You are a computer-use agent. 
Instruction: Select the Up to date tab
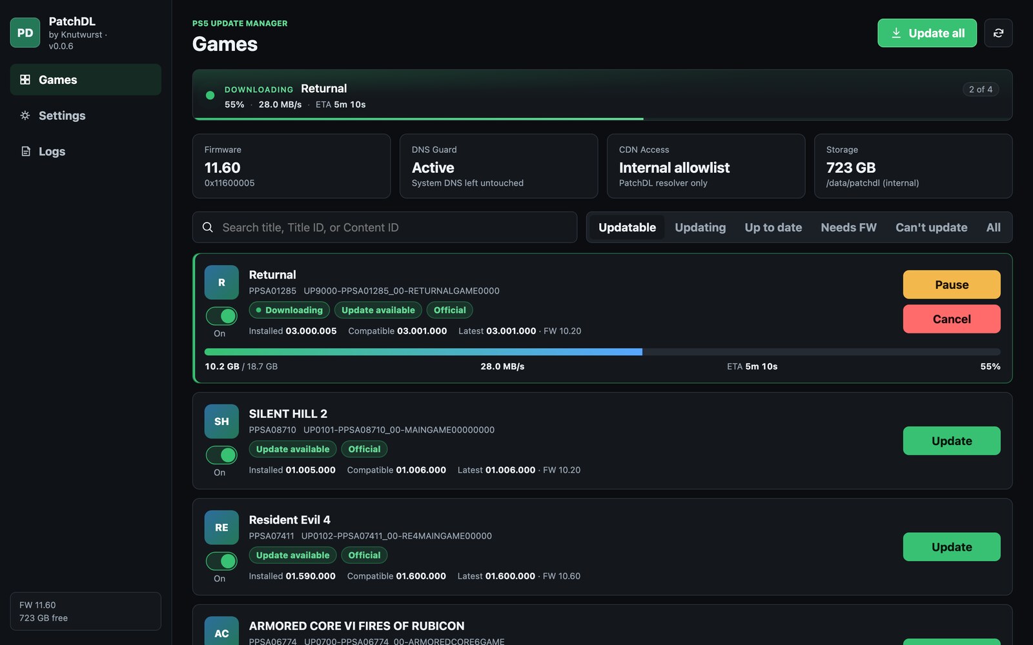pos(773,227)
